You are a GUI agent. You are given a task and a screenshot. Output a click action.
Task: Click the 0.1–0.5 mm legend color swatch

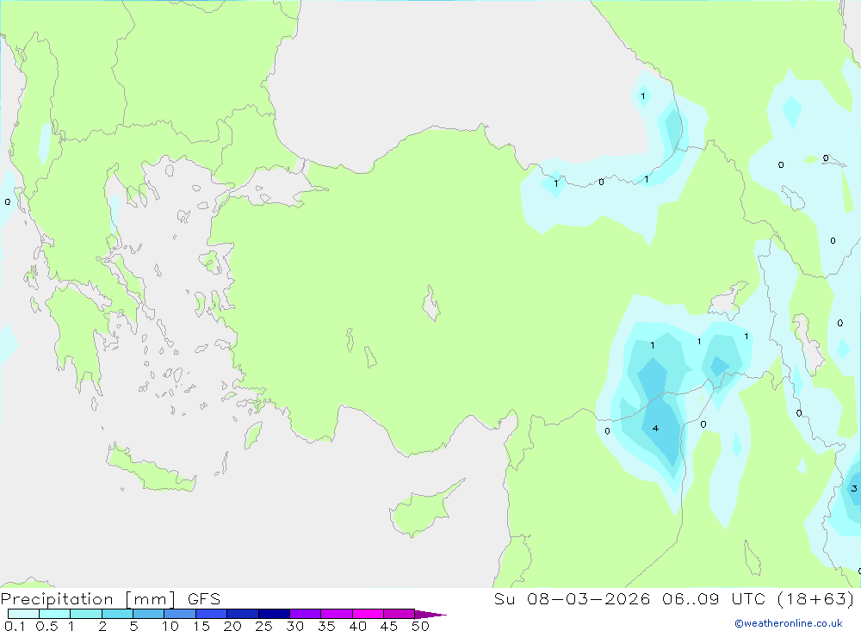click(x=23, y=614)
